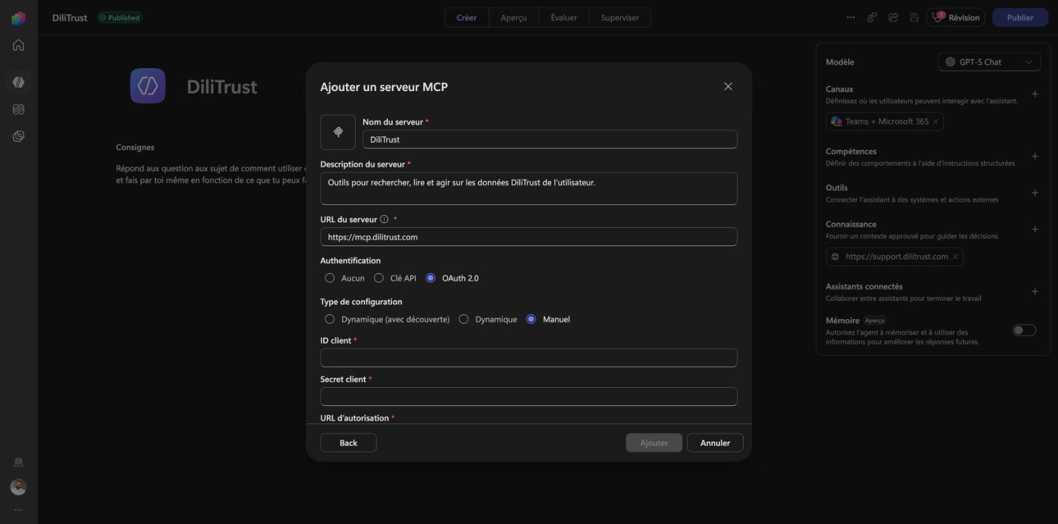Click the info icon beside URL du serveur

click(x=384, y=219)
